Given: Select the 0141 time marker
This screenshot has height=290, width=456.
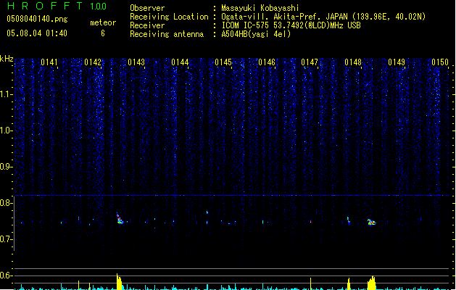Looking at the screenshot, I should (x=49, y=62).
